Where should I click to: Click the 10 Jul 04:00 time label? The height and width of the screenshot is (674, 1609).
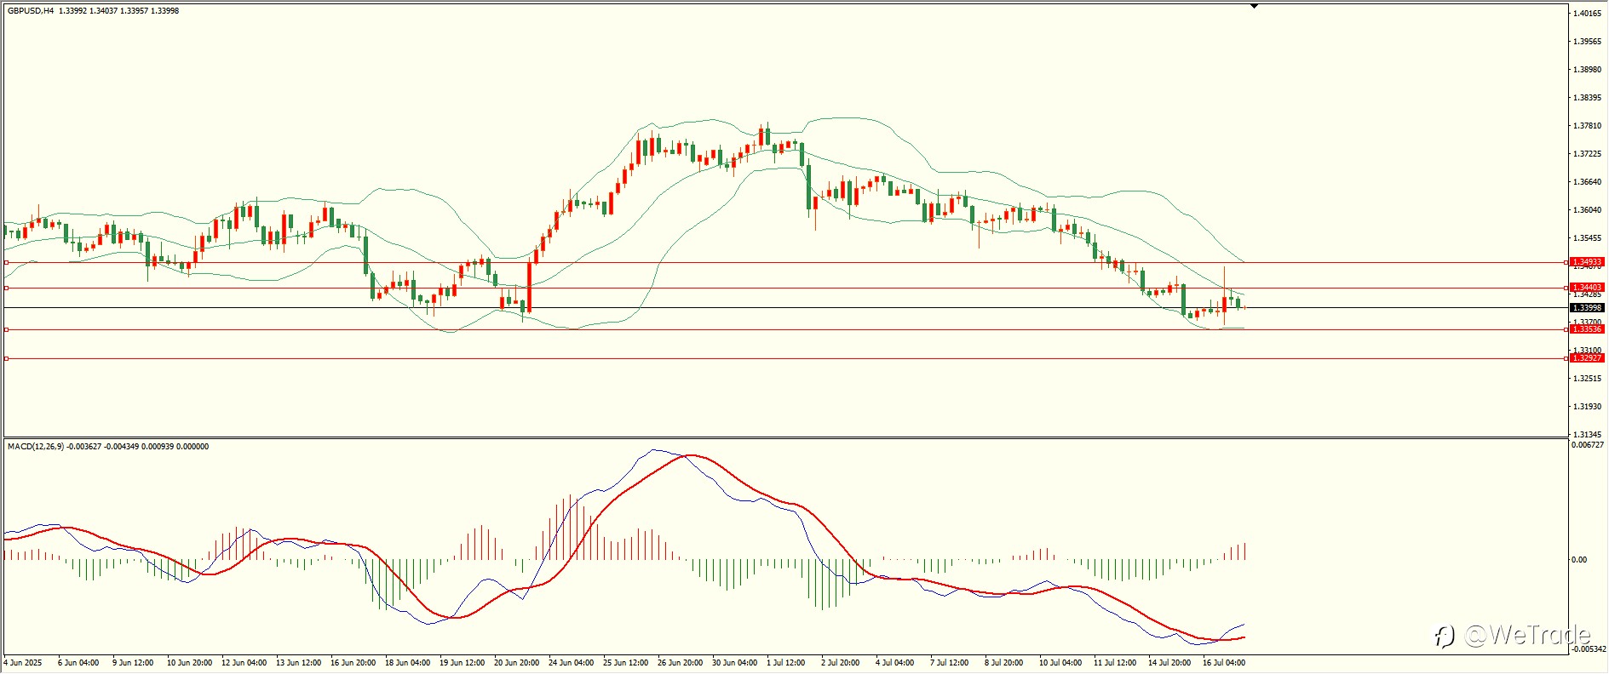1060,662
